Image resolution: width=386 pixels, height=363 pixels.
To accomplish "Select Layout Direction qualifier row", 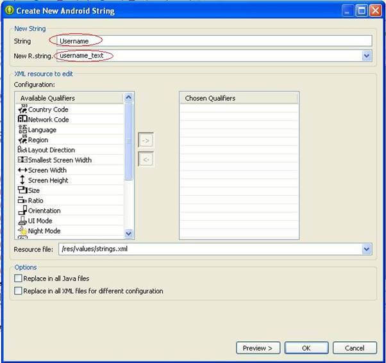I will point(69,150).
